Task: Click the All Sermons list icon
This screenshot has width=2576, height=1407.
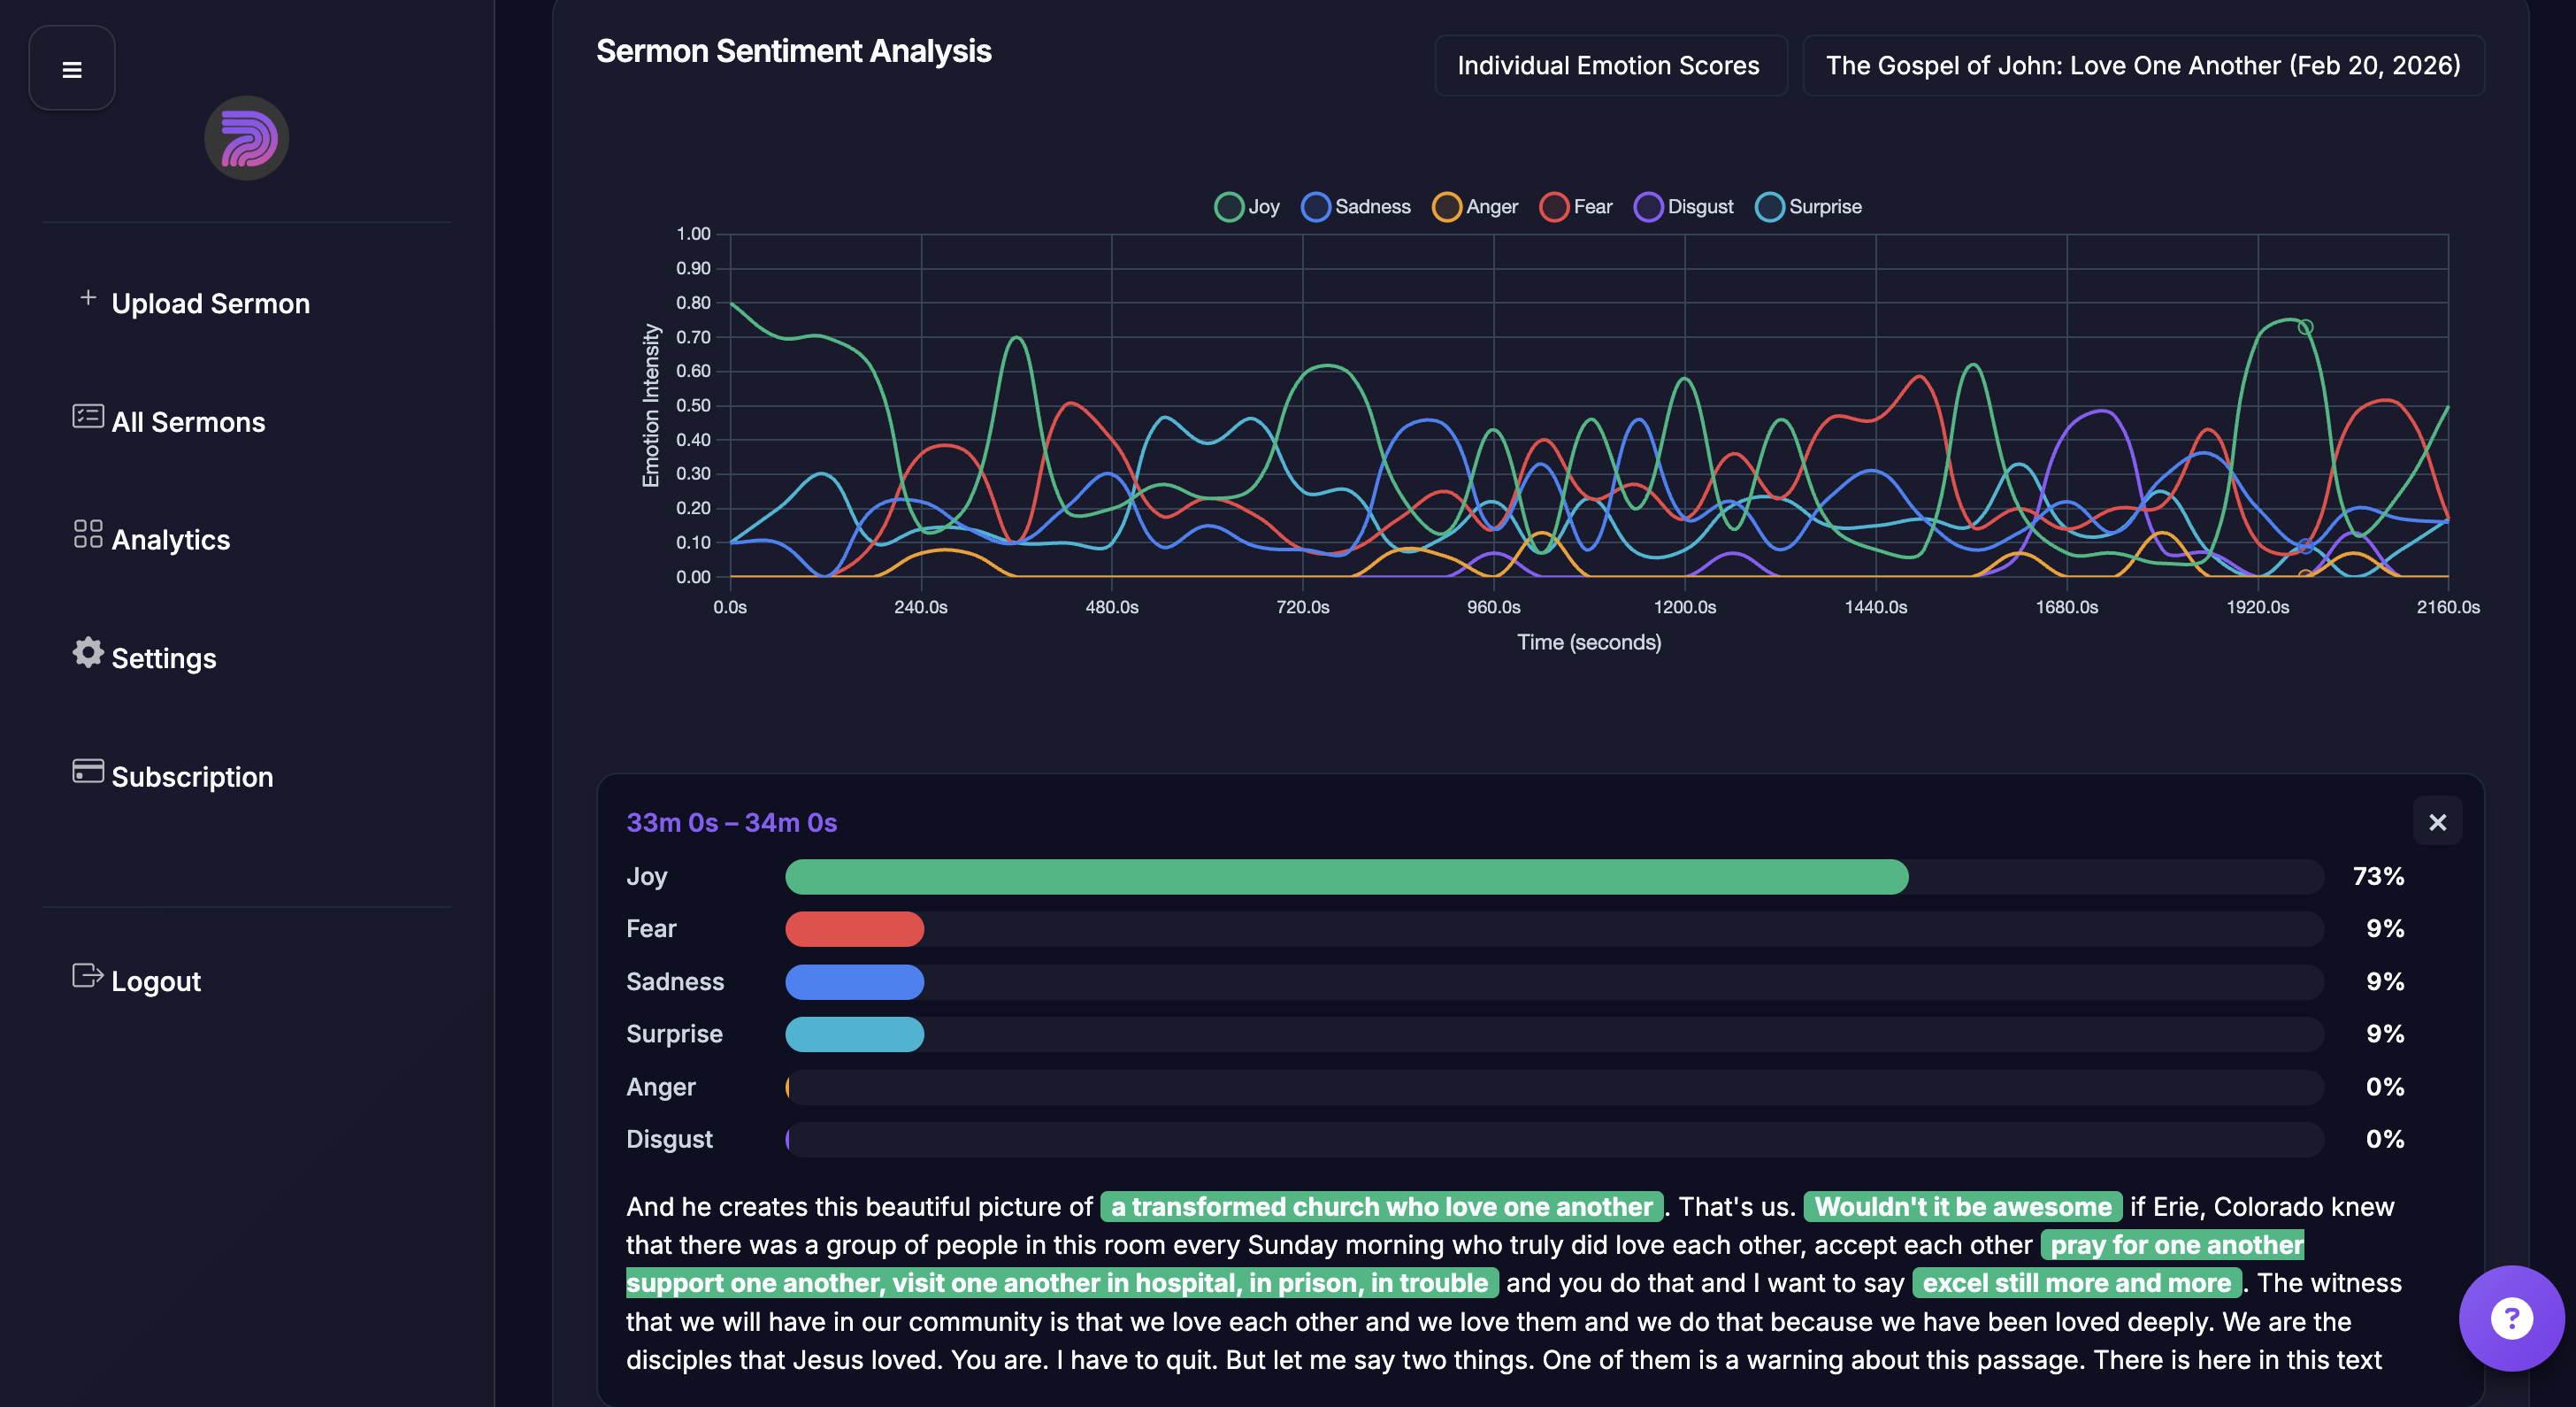Action: pyautogui.click(x=88, y=416)
